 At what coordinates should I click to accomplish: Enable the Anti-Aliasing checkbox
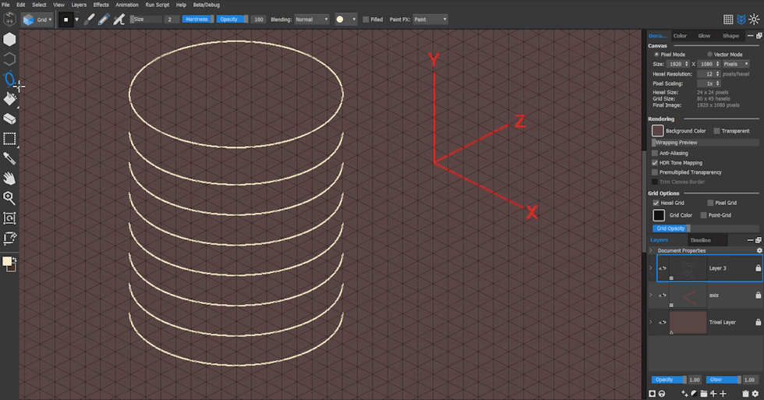tap(655, 154)
